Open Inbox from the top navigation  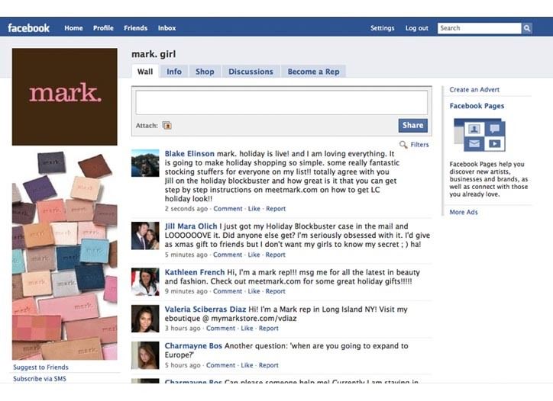coord(167,28)
